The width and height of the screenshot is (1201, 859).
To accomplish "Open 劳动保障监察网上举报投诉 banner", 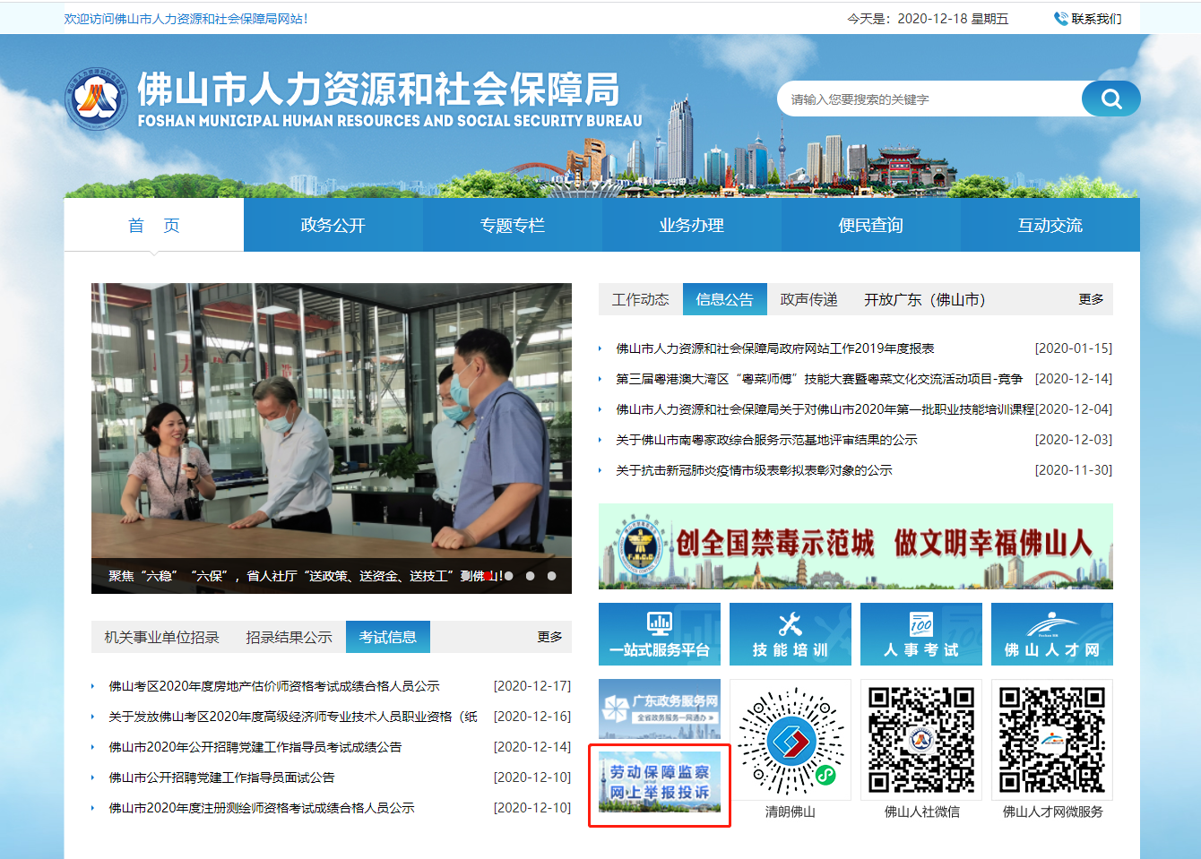I will click(659, 782).
